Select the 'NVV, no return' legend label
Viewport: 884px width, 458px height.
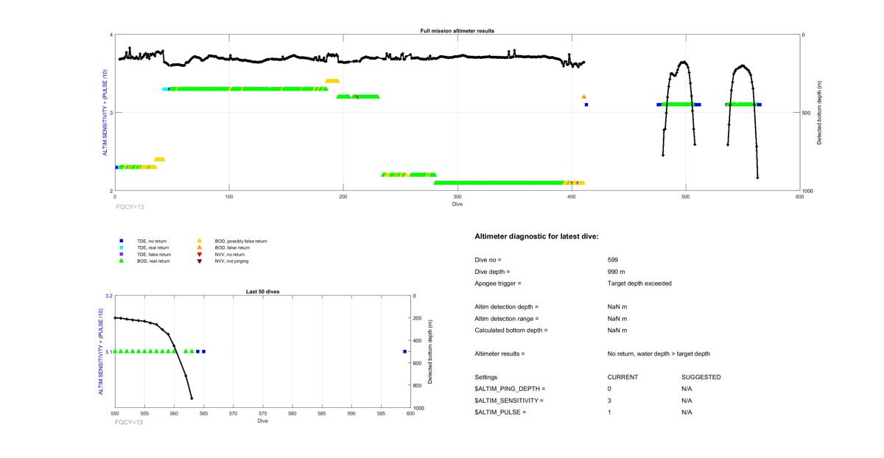point(231,254)
